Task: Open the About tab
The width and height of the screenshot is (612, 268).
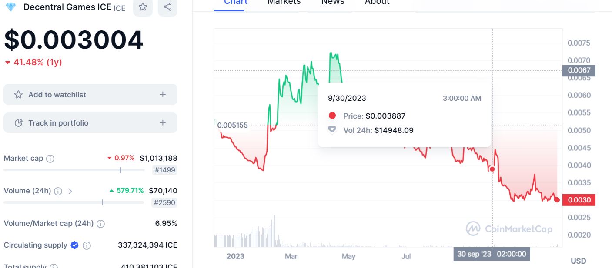Action: click(x=377, y=2)
